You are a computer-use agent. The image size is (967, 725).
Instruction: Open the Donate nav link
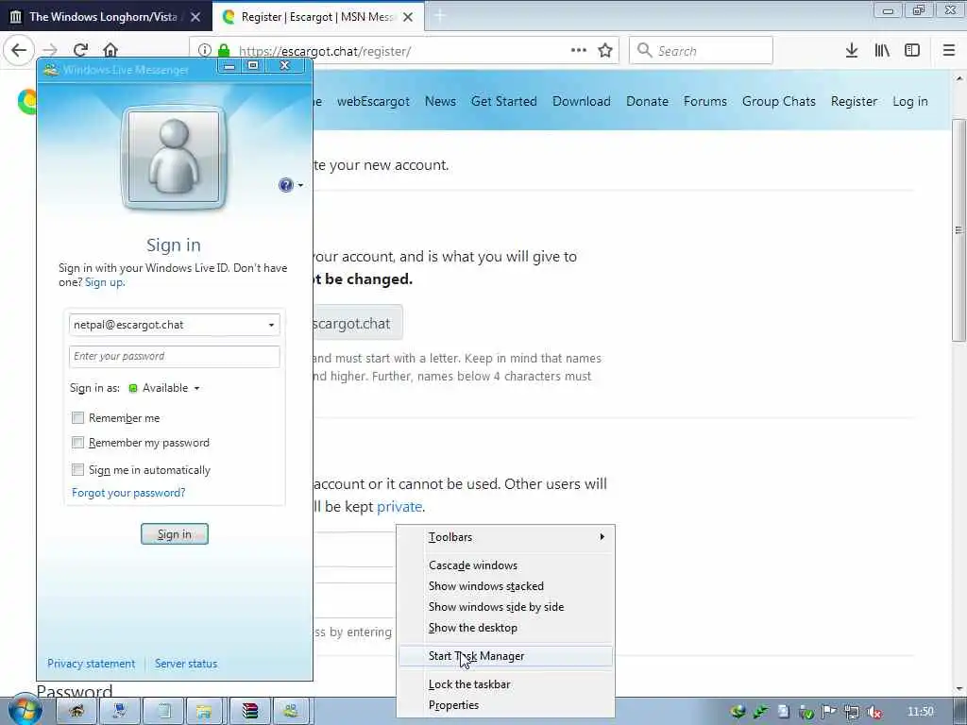(x=647, y=101)
